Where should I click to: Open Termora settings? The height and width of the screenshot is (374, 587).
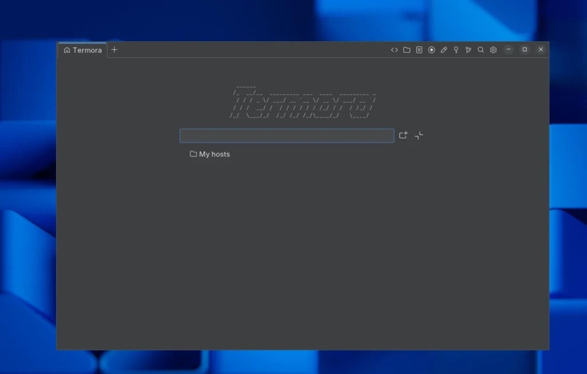pyautogui.click(x=494, y=50)
